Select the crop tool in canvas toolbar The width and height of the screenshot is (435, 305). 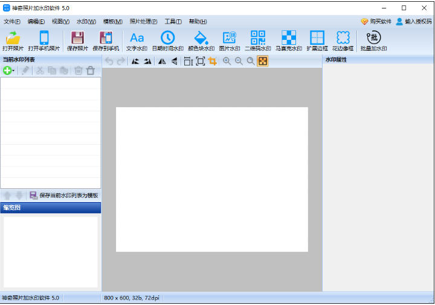tap(213, 61)
